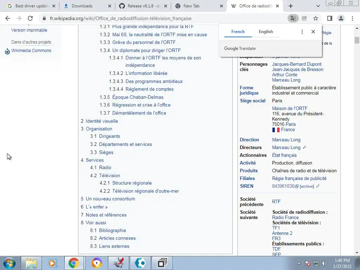Image resolution: width=360 pixels, height=270 pixels.
Task: Click the Chrome taskbar icon
Action: (x=73, y=263)
